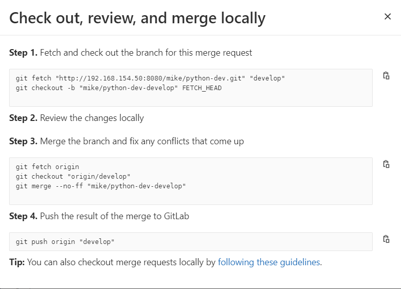This screenshot has width=401, height=289.
Task: Click the dialog title Check out, review, and merge locally
Action: click(x=137, y=18)
